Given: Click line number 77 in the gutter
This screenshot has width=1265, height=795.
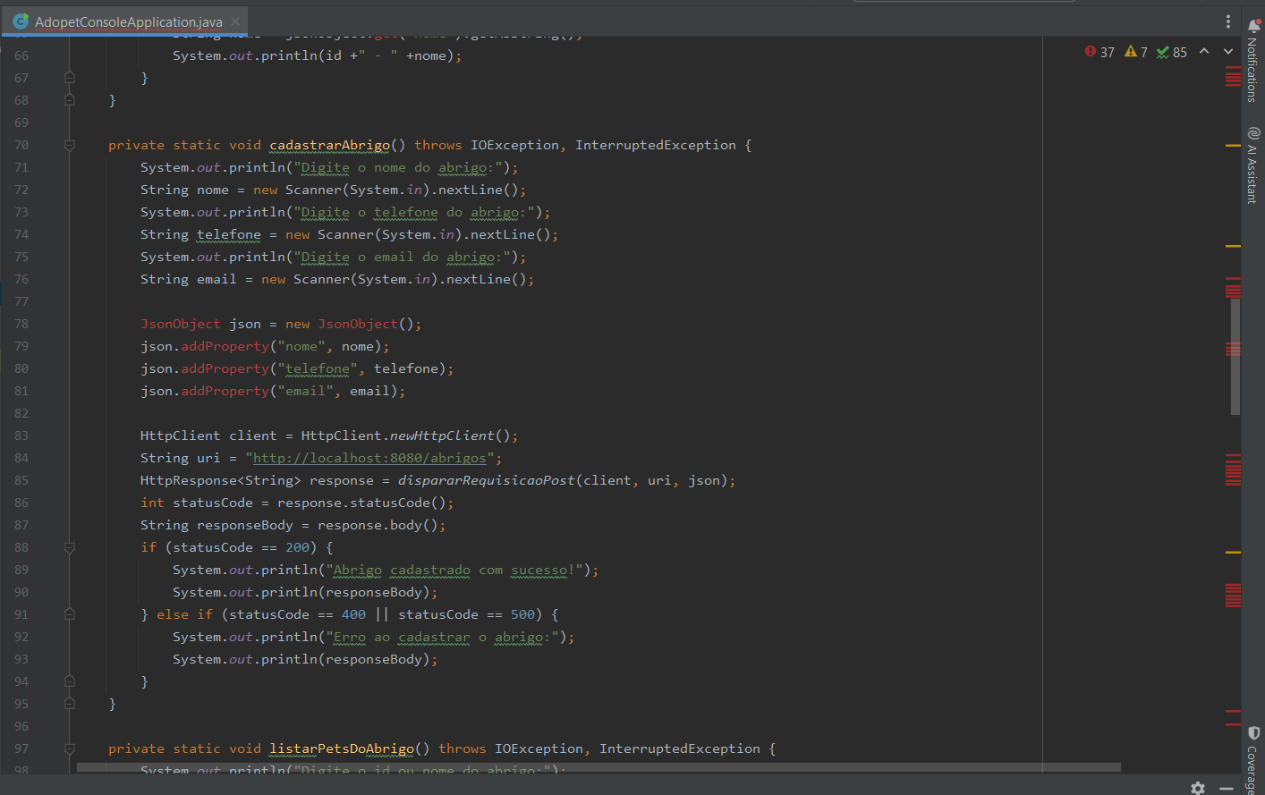Looking at the screenshot, I should (21, 301).
